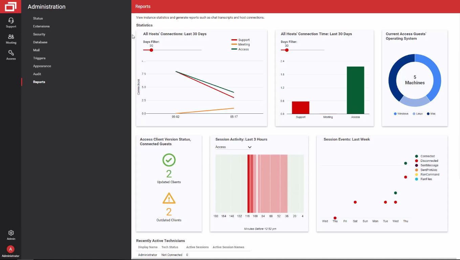Click the ConnectWise Control logo icon
Image resolution: width=460 pixels, height=260 pixels.
click(10, 6)
